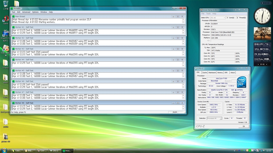Open the Select CPU dropdown in Core Temp
The width and height of the screenshot is (273, 153).
pyautogui.click(x=218, y=18)
